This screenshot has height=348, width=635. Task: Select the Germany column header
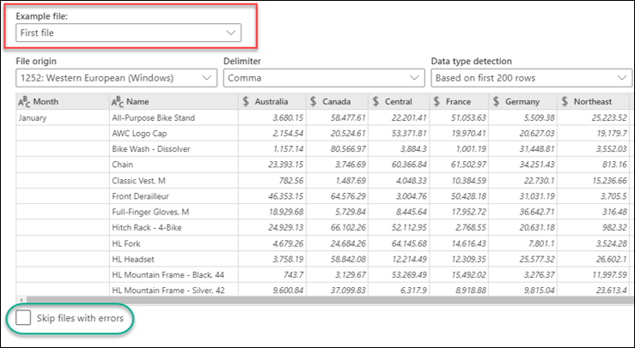[x=522, y=101]
